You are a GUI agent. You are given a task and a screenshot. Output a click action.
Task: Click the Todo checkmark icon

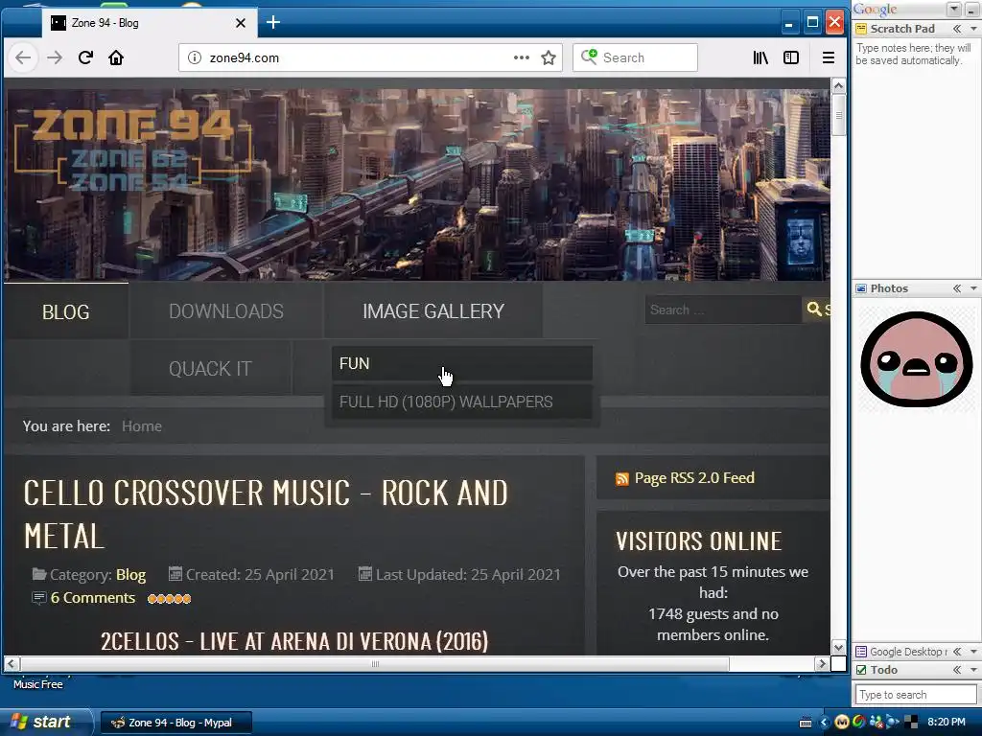click(861, 670)
